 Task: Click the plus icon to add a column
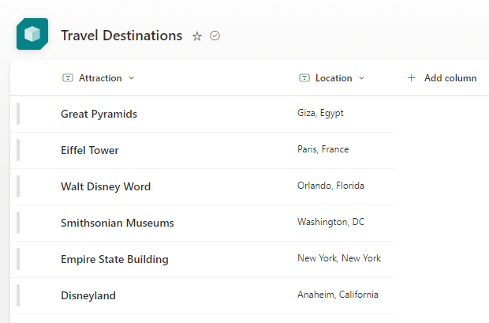[x=411, y=78]
